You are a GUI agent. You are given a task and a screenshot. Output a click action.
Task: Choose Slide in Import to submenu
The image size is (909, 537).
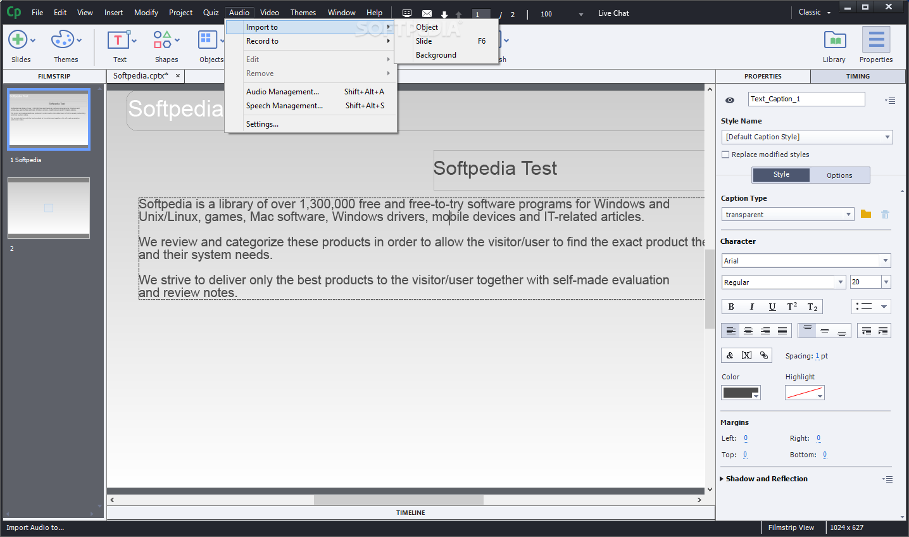coord(446,41)
